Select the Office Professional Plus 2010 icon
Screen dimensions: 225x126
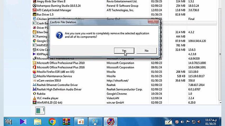click(x=35, y=63)
